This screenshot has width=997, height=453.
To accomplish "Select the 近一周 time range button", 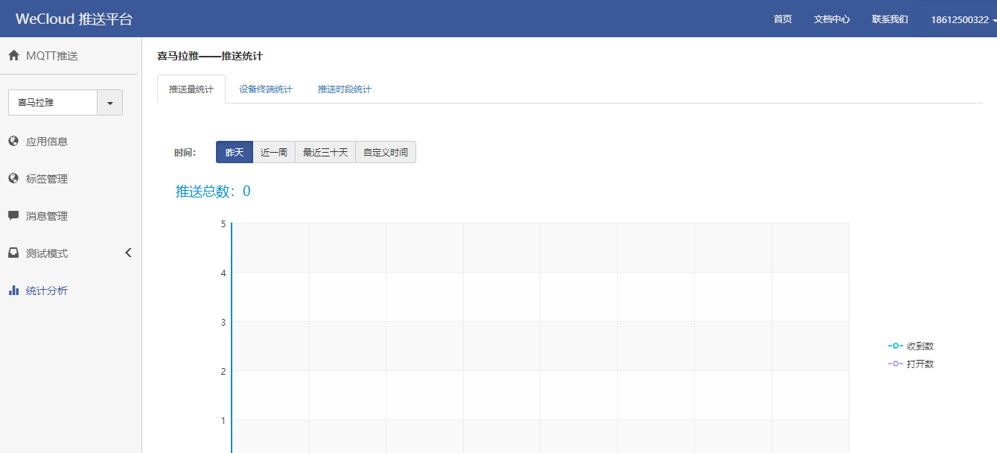I will point(274,152).
